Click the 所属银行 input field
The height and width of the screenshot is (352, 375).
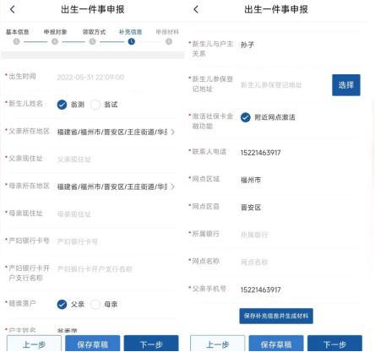point(300,235)
